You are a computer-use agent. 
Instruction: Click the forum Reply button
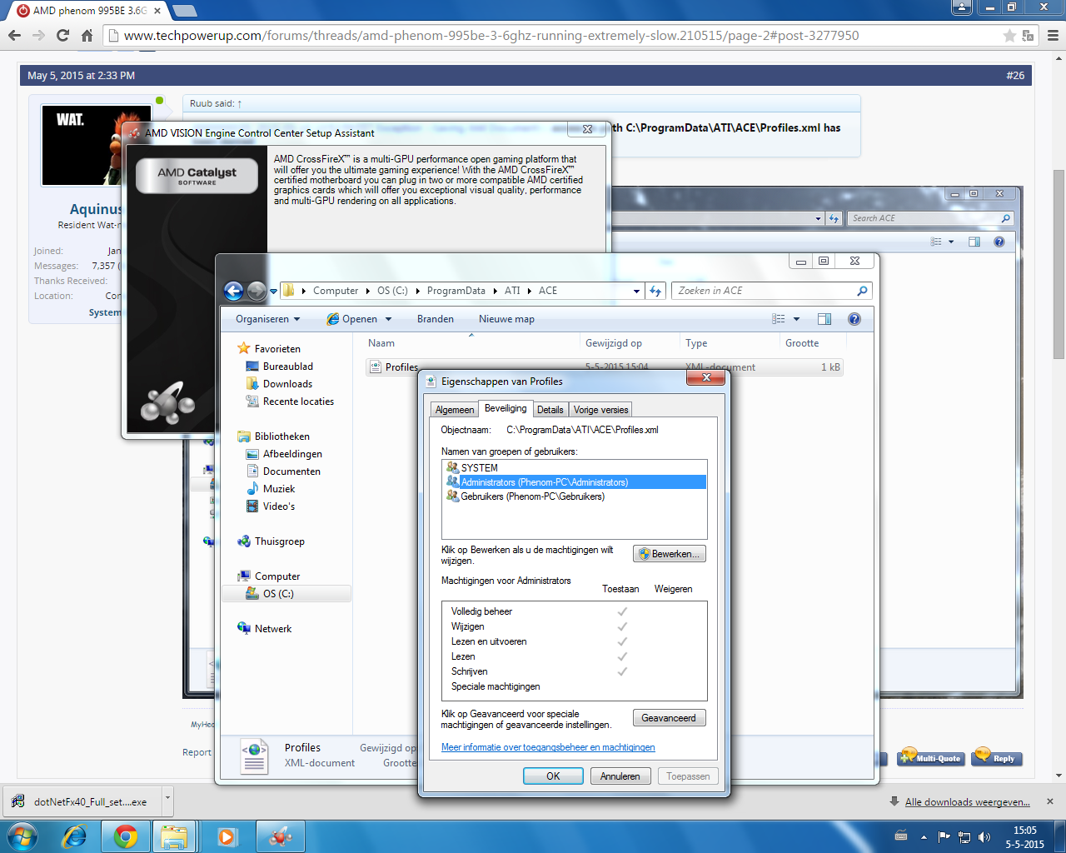coord(997,757)
